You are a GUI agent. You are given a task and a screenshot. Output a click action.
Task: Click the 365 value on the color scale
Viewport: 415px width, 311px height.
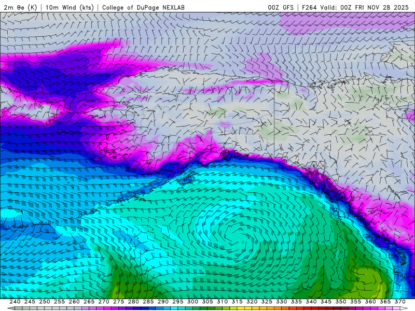tap(385, 302)
